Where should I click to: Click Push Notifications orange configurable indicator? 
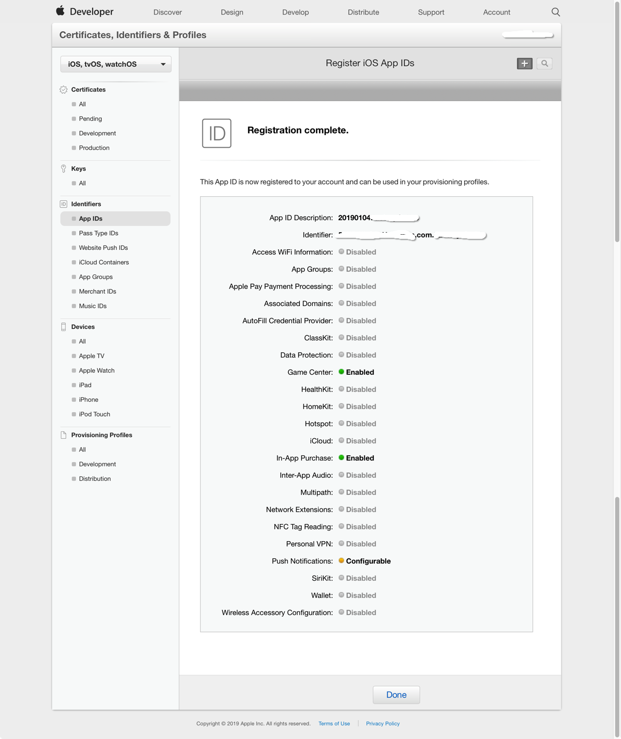tap(341, 560)
